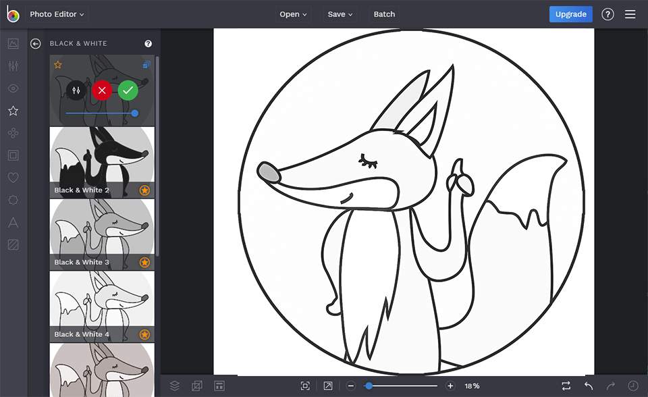Expand the Save options dropdown
The width and height of the screenshot is (648, 397).
coord(340,14)
